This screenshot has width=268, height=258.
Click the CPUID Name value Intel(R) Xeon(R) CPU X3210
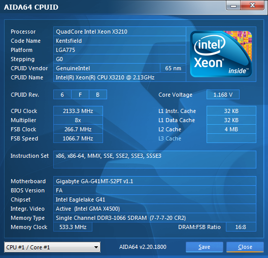pyautogui.click(x=120, y=77)
